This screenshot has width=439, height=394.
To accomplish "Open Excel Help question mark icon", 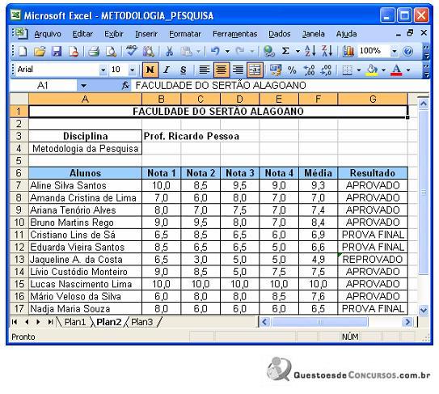I will tap(408, 51).
